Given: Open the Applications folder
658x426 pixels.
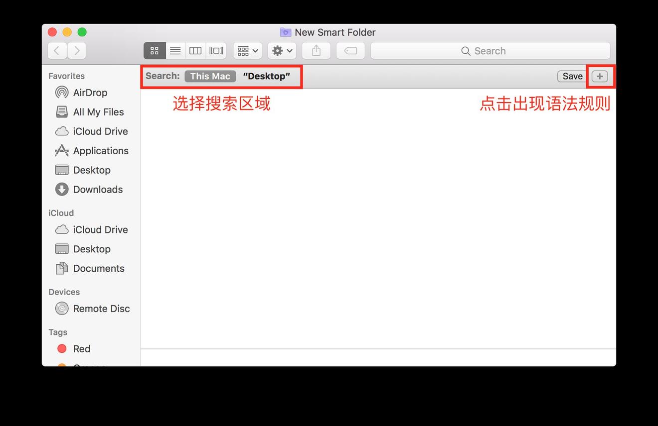Looking at the screenshot, I should pyautogui.click(x=101, y=150).
